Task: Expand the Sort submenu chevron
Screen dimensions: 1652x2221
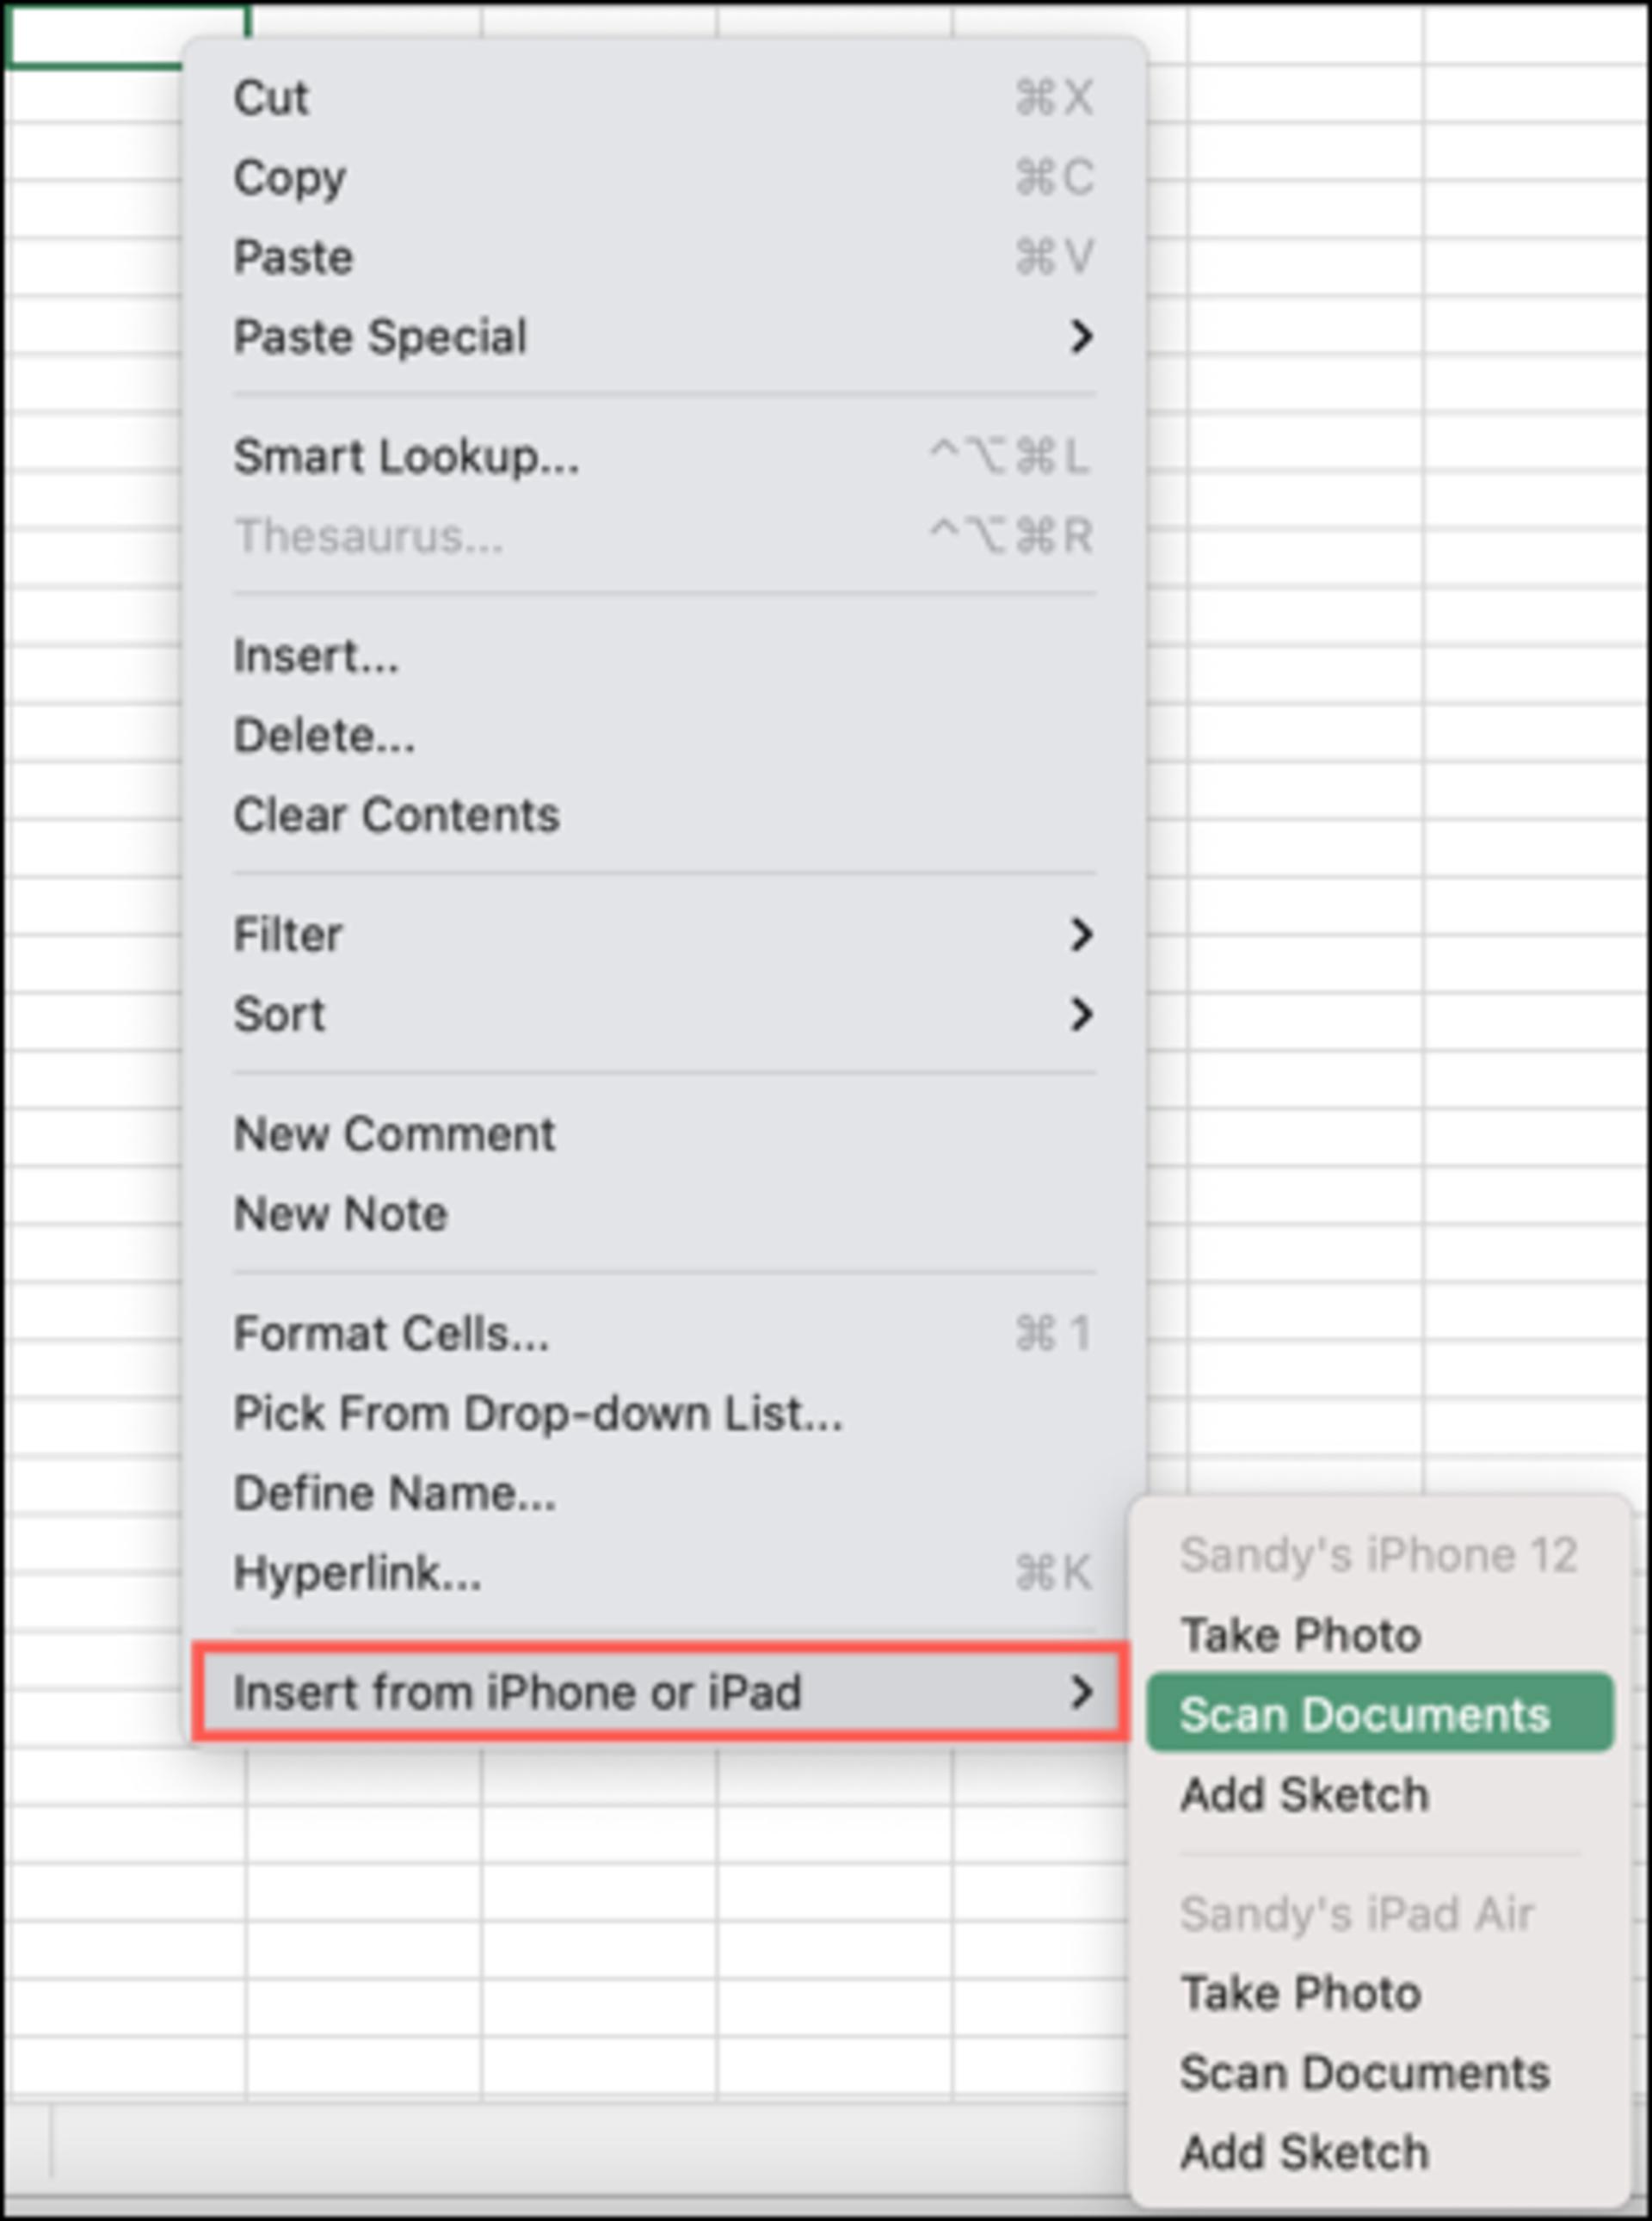Action: 1080,1015
